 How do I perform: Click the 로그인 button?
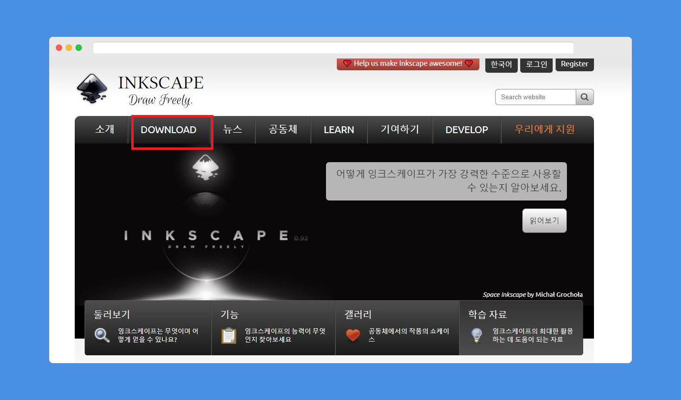[x=536, y=65]
